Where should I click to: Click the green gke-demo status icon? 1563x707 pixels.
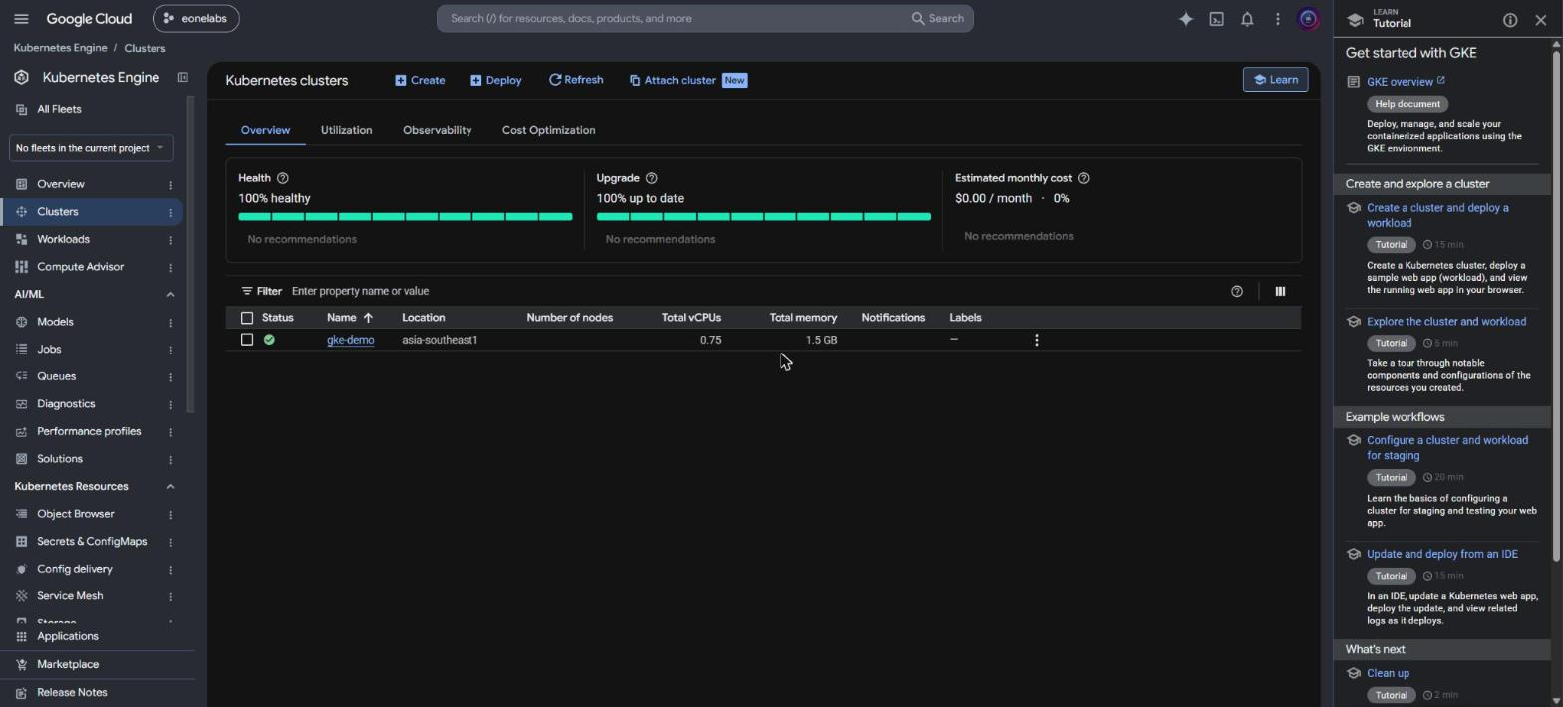269,340
